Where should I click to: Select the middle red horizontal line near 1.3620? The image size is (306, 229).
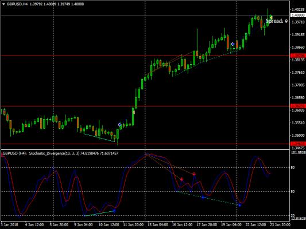[145, 106]
